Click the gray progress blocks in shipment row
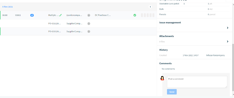The width and height of the screenshot is (234, 98). 148,15
